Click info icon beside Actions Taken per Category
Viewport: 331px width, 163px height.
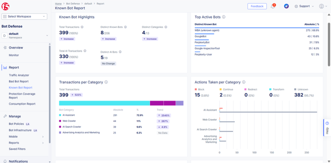(244, 82)
